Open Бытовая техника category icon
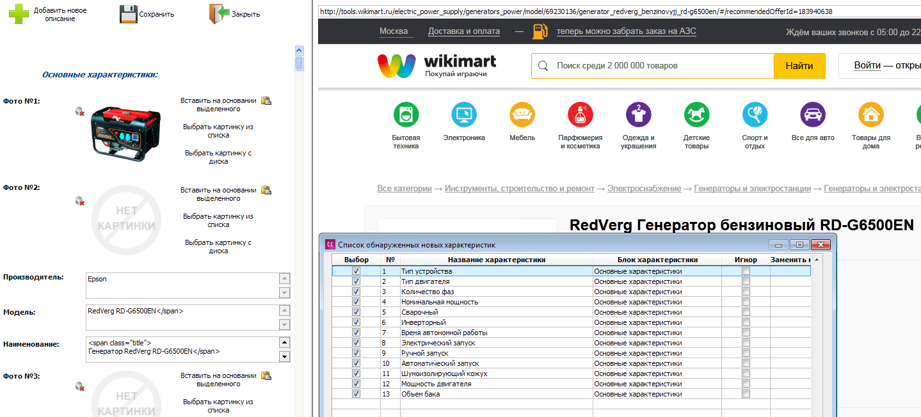The image size is (921, 417). pos(406,114)
